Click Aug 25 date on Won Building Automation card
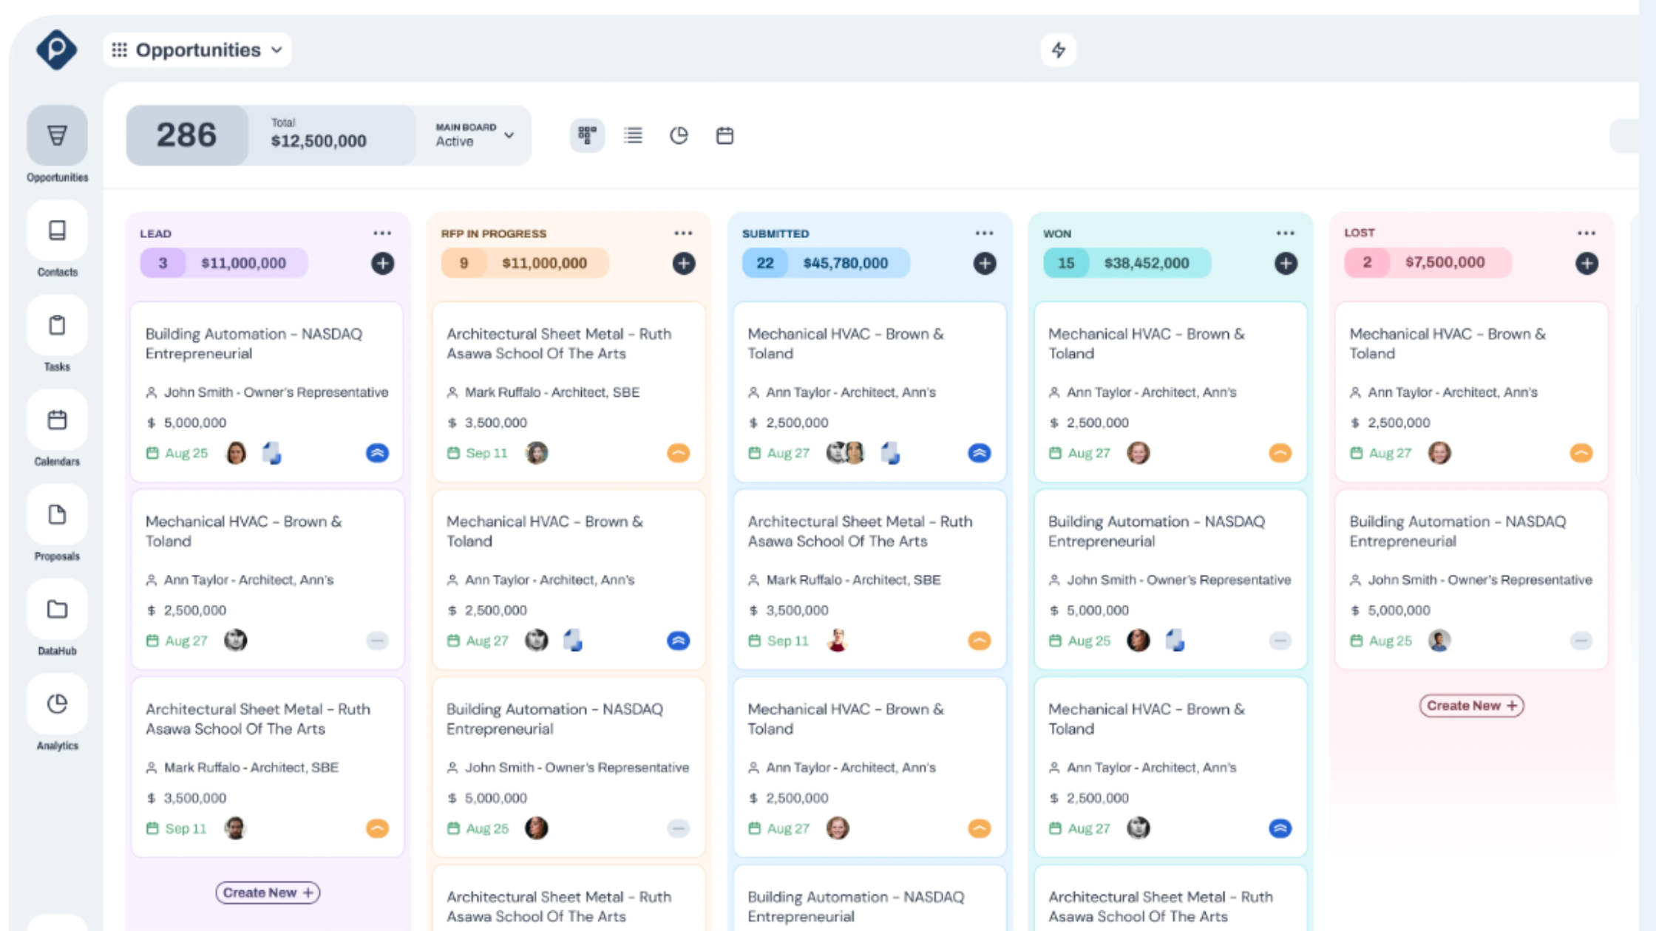Viewport: 1656px width, 931px height. tap(1079, 641)
